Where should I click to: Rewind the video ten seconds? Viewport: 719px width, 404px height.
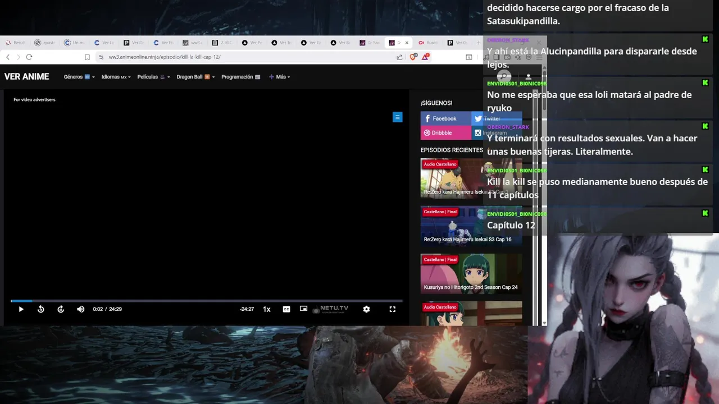41,309
